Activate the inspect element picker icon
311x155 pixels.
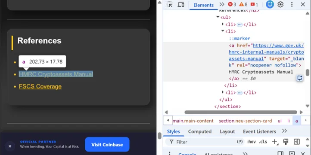169,4
